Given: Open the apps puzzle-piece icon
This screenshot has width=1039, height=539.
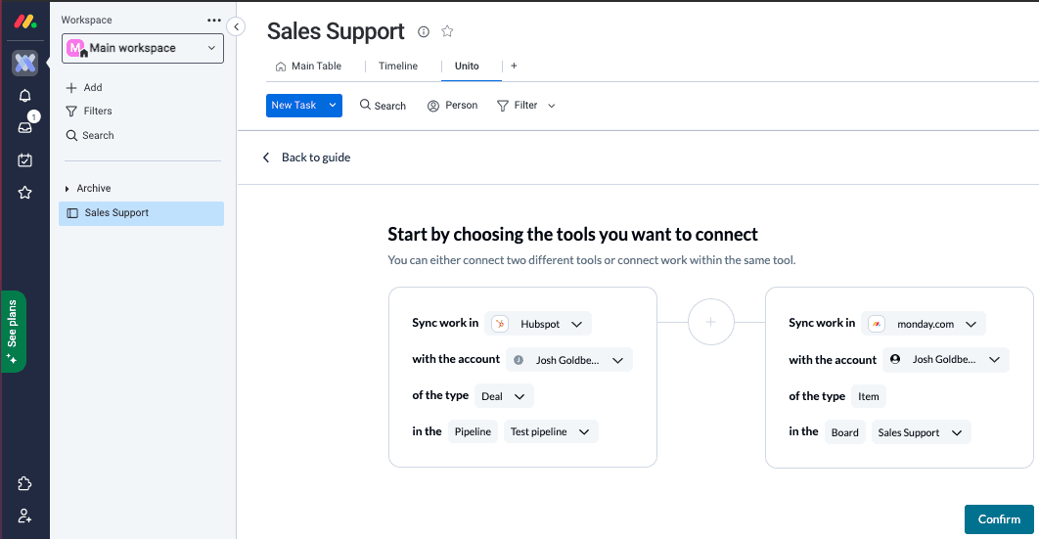Looking at the screenshot, I should pos(24,483).
